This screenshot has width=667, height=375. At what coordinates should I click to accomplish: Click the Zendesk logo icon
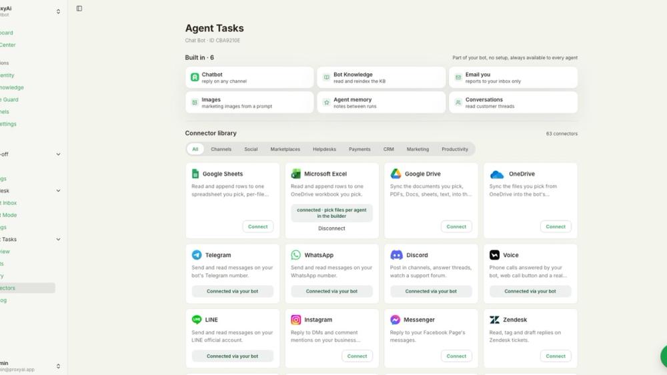click(494, 319)
